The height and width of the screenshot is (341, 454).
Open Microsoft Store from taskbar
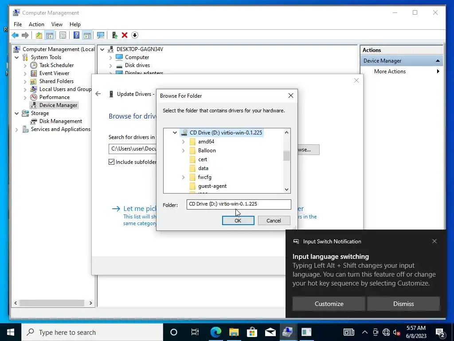coord(252,332)
